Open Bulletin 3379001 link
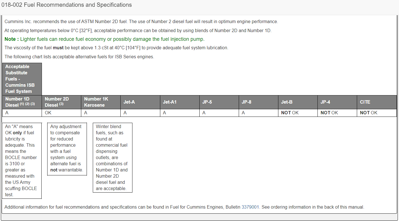The height and width of the screenshot is (221, 399). point(250,207)
